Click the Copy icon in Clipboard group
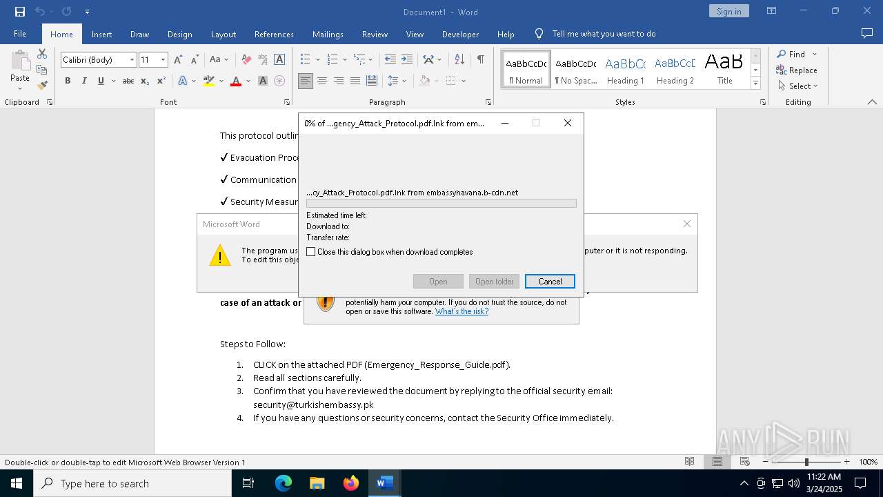 coord(42,70)
